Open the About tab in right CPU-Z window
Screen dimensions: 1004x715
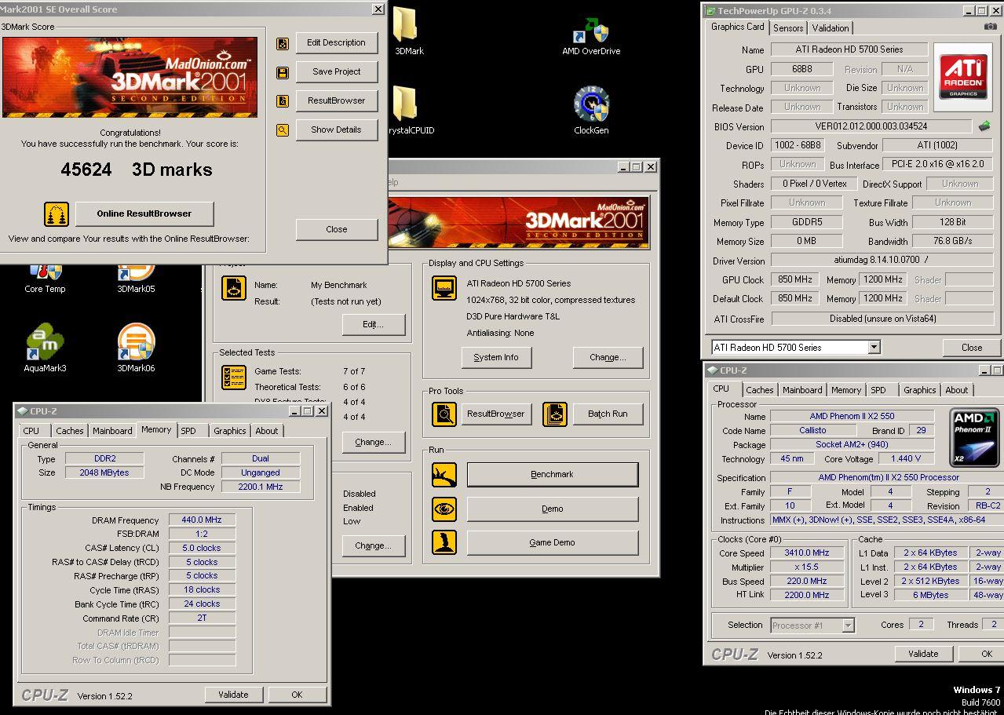point(956,390)
